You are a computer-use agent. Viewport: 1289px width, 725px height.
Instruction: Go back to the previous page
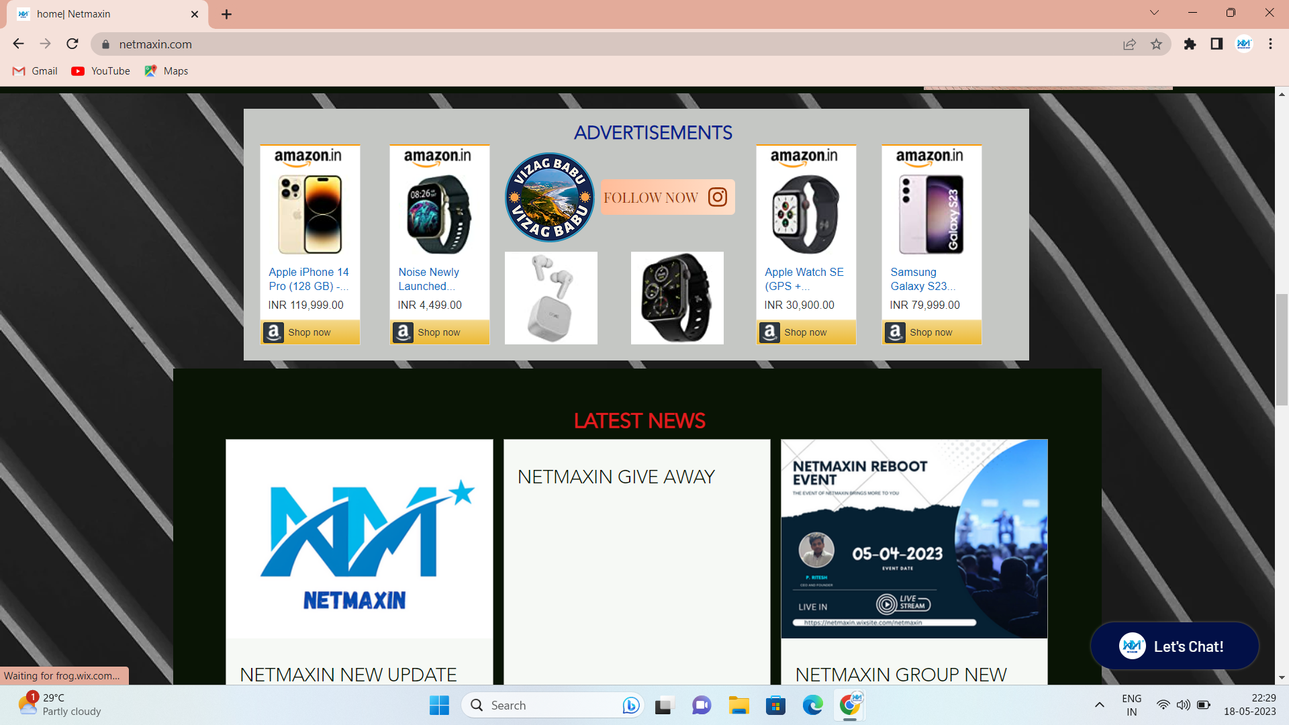pos(18,44)
